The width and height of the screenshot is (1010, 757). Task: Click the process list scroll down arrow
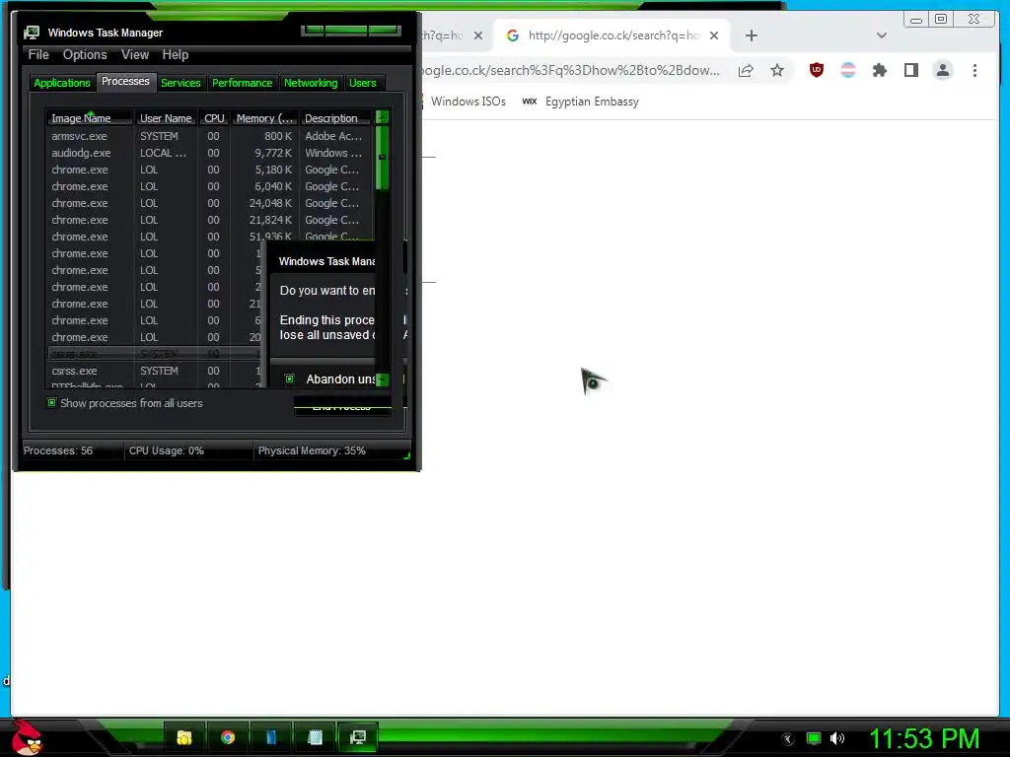[382, 379]
